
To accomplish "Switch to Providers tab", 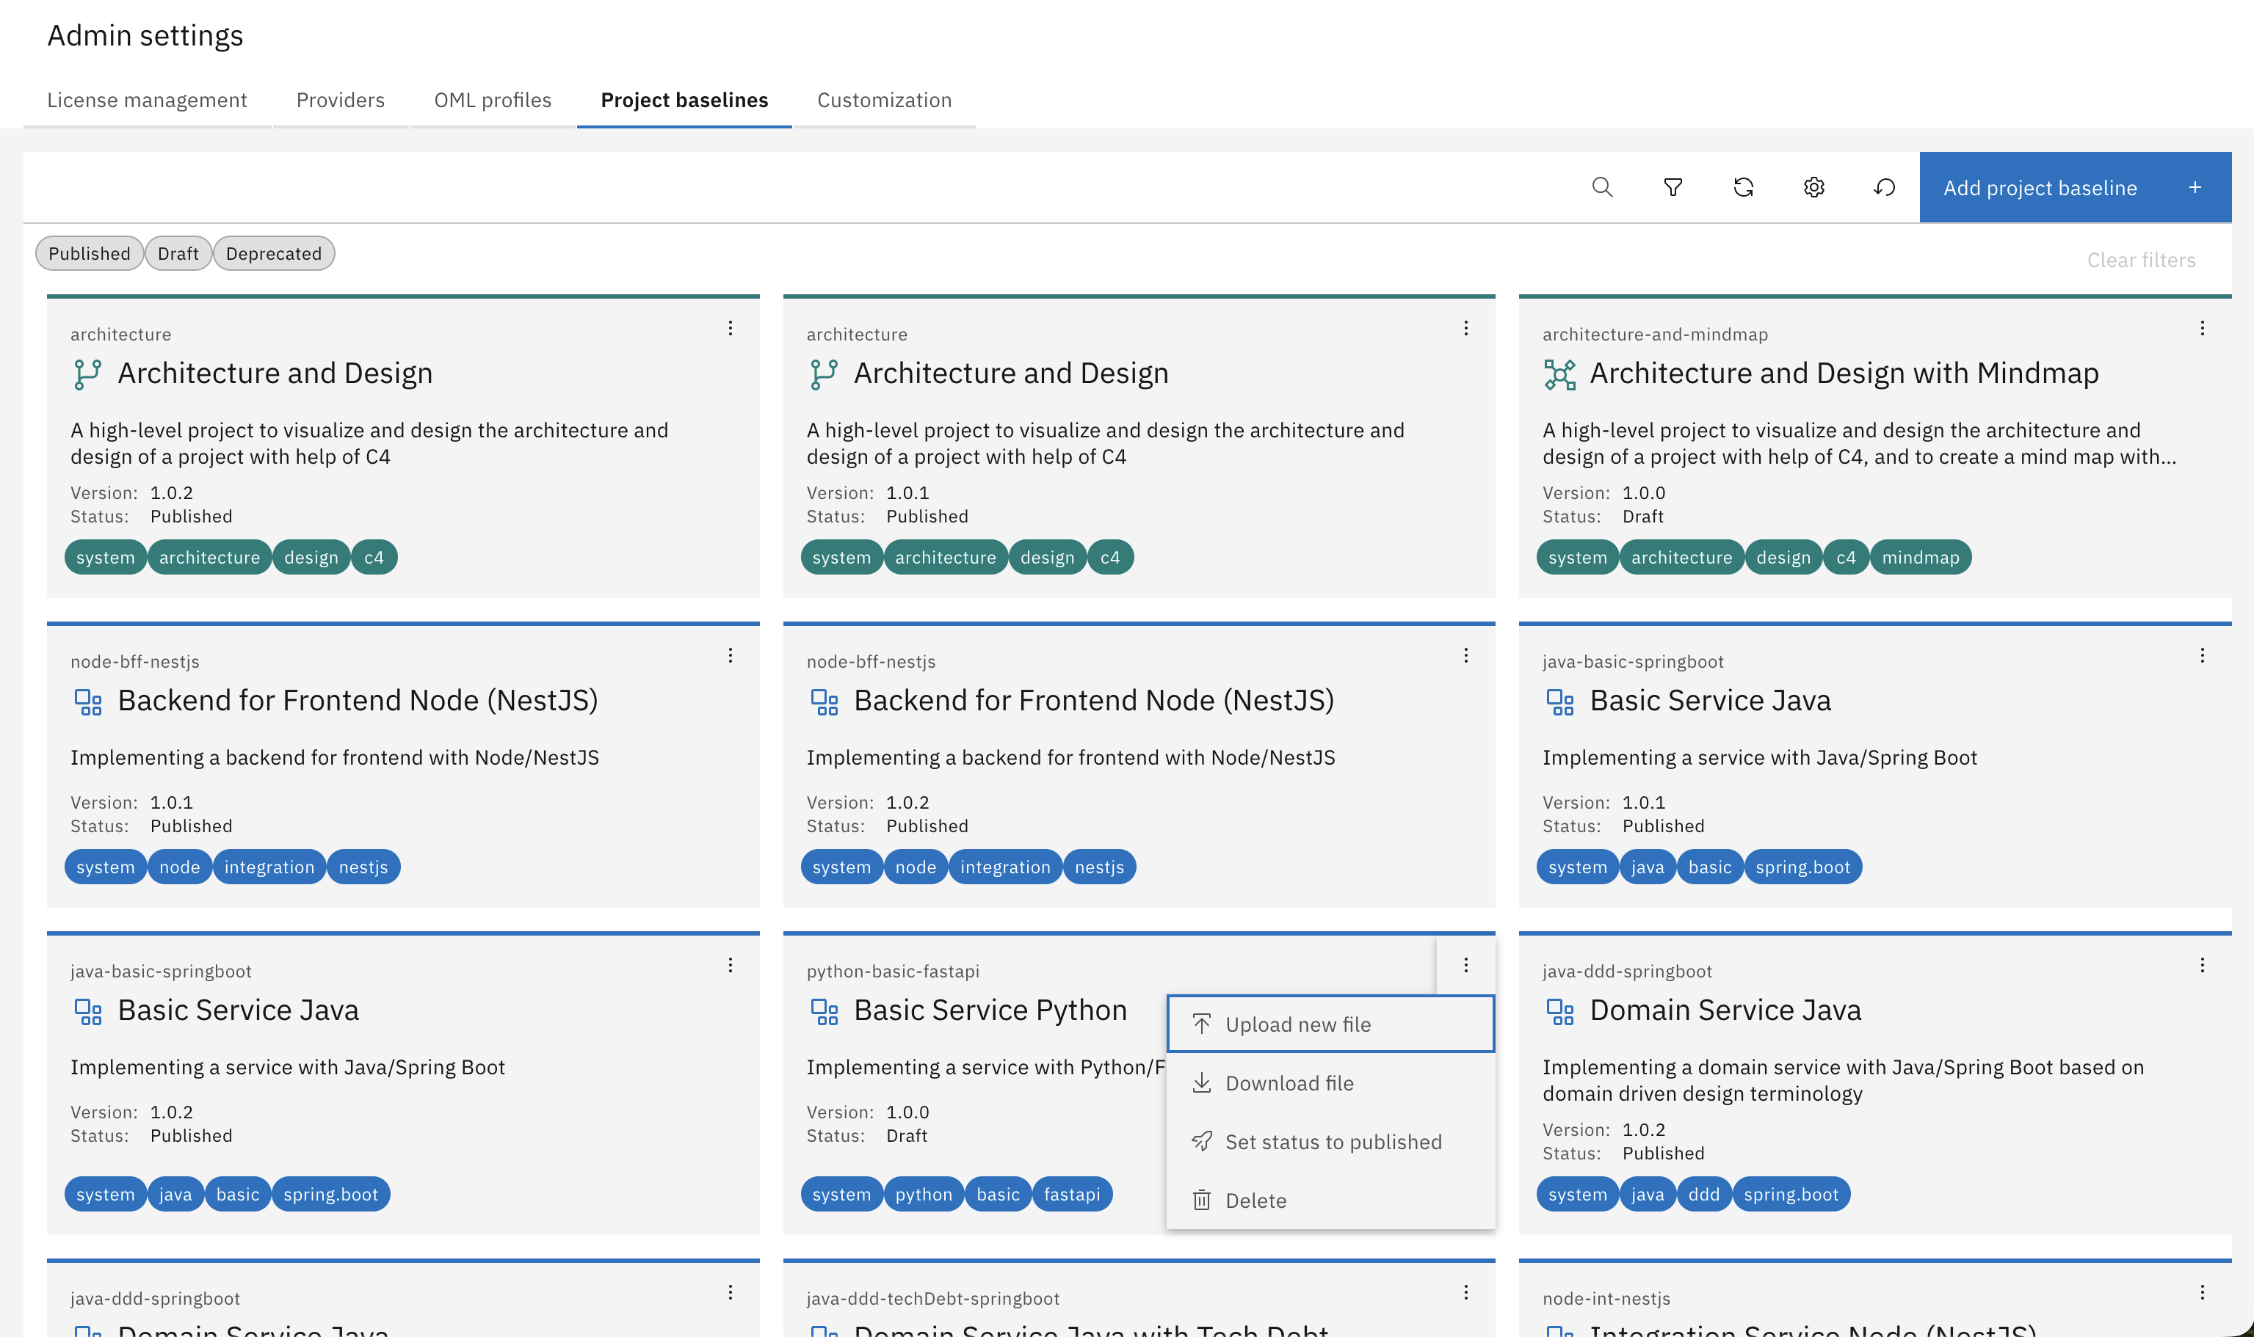I will pyautogui.click(x=341, y=100).
